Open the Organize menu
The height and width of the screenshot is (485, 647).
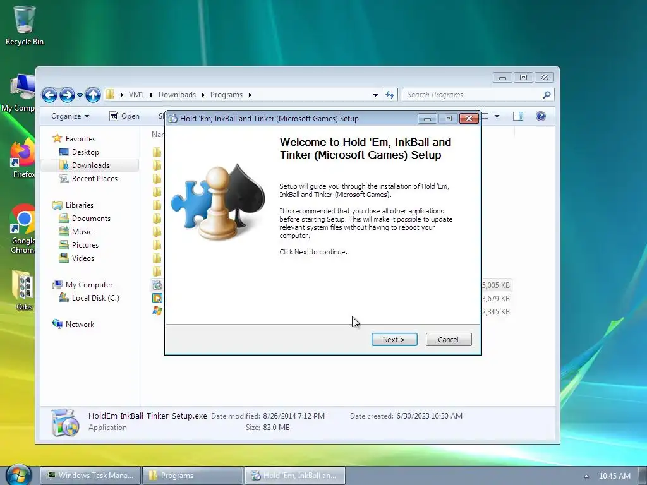pos(70,116)
